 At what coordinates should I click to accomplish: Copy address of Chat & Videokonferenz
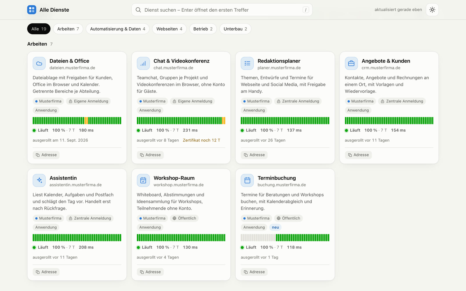tap(150, 155)
